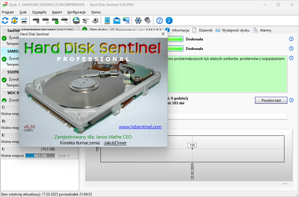Viewport: 299px width, 197px height.
Task: Open the Konfiguracja menu
Action: (x=76, y=12)
